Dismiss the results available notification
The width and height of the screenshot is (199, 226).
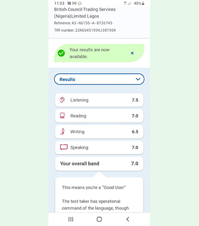point(132,53)
